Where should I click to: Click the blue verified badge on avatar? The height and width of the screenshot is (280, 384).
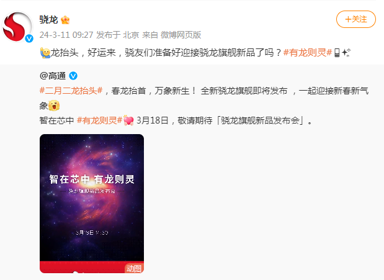29,38
